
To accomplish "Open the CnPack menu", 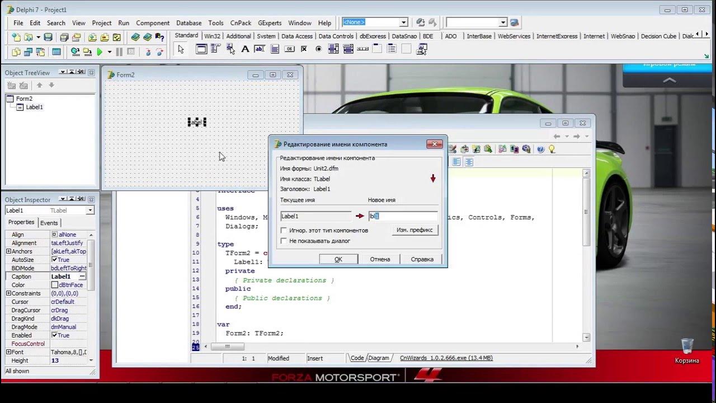I will pyautogui.click(x=241, y=23).
